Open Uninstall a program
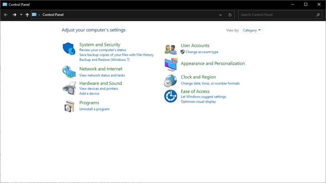This screenshot has width=326, height=183. (x=94, y=109)
